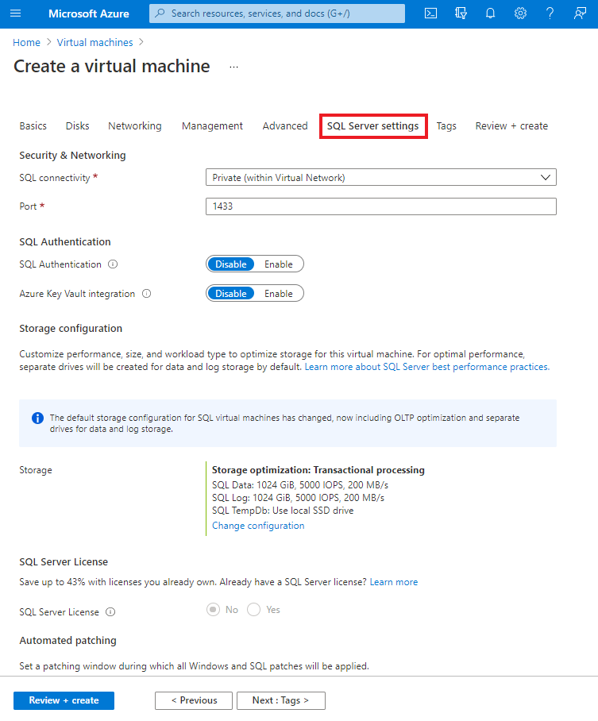Enable Azure Key Vault integration
This screenshot has width=598, height=721.
click(279, 294)
